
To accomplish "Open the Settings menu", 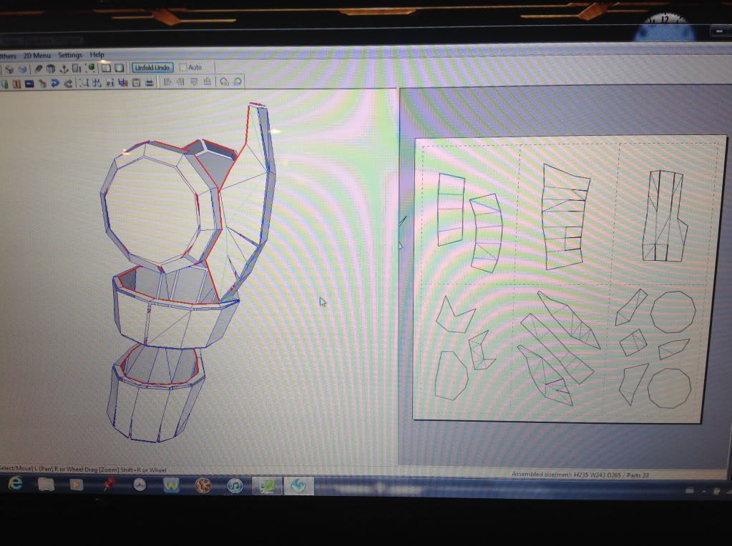I will click(x=70, y=54).
